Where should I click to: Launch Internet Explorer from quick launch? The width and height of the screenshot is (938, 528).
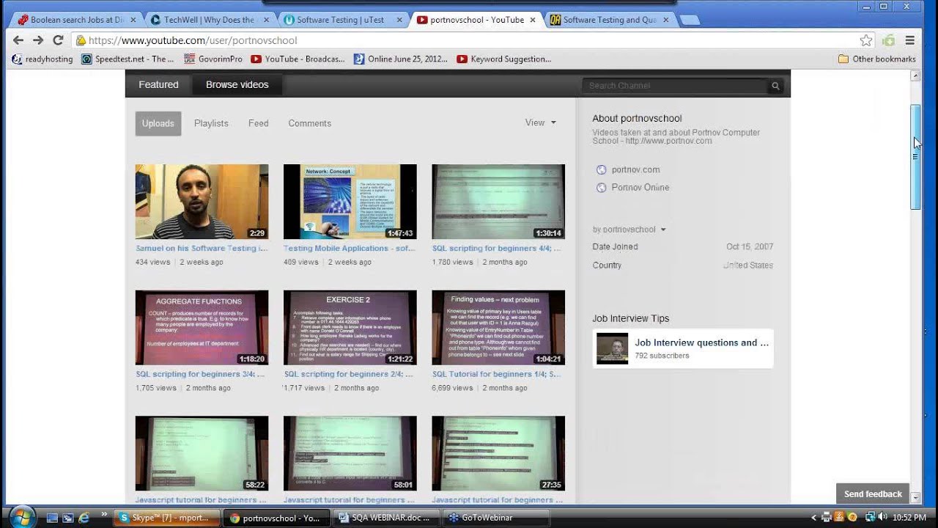point(84,518)
